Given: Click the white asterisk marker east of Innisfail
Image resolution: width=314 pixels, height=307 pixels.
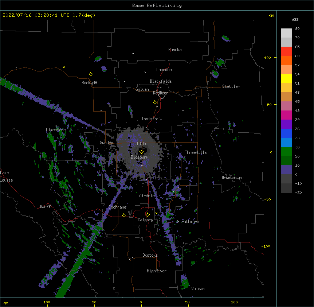Looking at the screenshot, I should coord(183,110).
